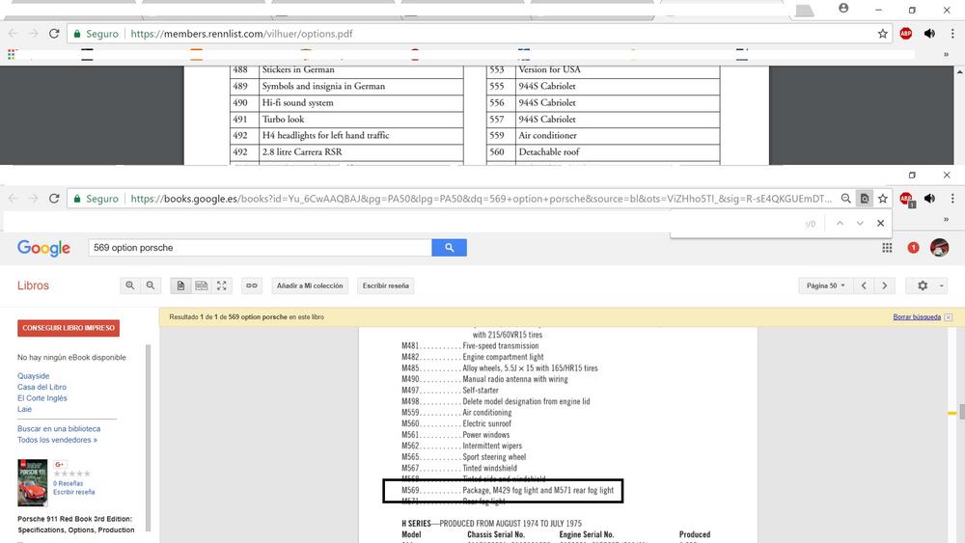Open Google notifications badge showing 1
Screen dimensions: 965x543
point(913,248)
